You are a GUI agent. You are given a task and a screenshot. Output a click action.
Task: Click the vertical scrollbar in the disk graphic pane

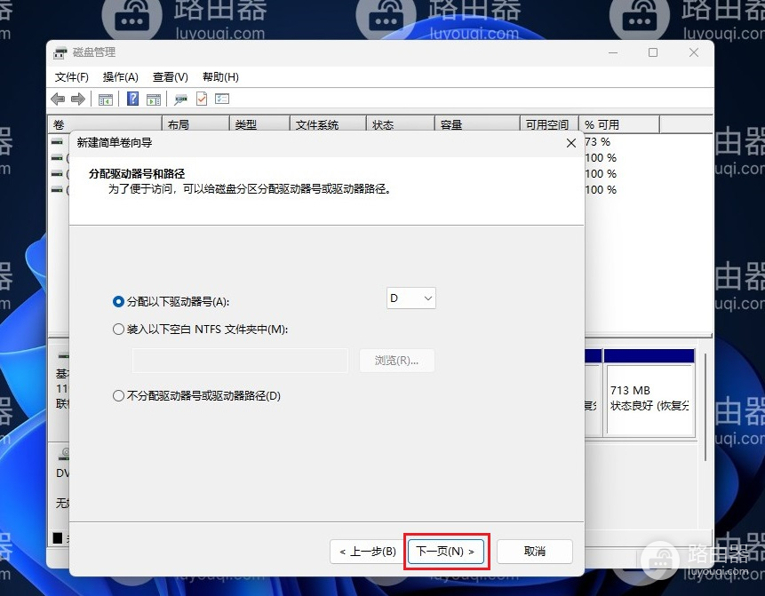(x=705, y=407)
